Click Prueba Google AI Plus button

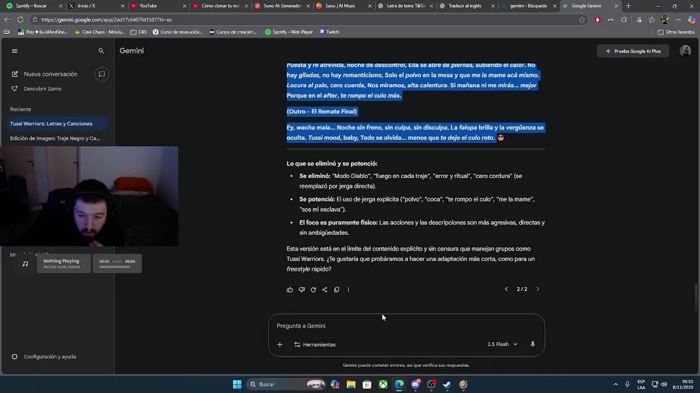(x=633, y=51)
